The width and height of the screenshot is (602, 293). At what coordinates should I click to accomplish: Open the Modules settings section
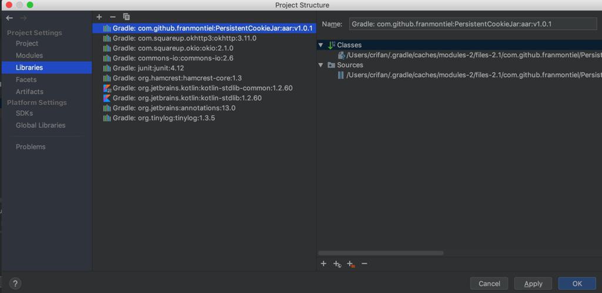tap(29, 55)
